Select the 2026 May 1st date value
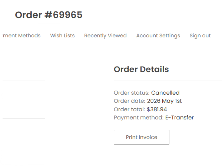Image resolution: width=222 pixels, height=166 pixels. (x=164, y=101)
